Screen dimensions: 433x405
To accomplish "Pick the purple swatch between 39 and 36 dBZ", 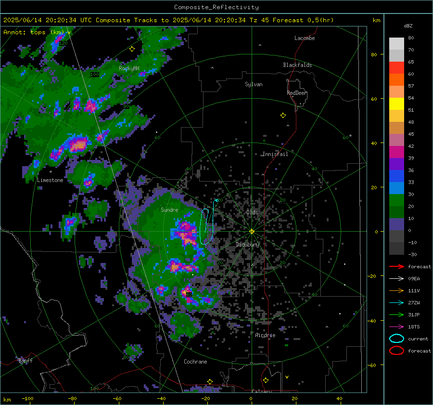I will click(396, 164).
